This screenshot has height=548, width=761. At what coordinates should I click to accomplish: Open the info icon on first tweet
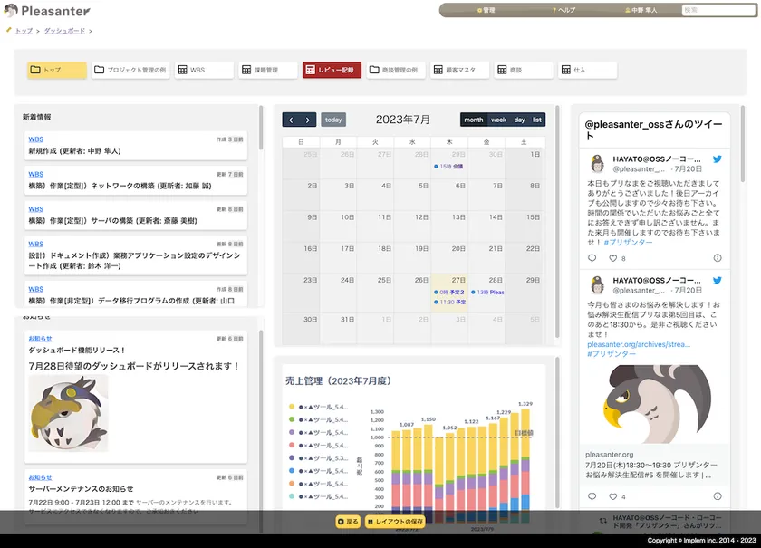coord(718,258)
